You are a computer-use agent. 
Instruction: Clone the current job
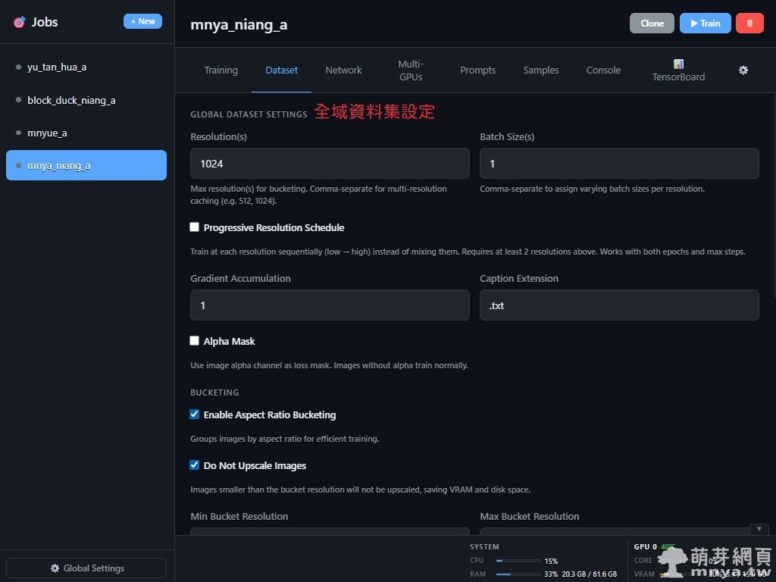pos(652,23)
